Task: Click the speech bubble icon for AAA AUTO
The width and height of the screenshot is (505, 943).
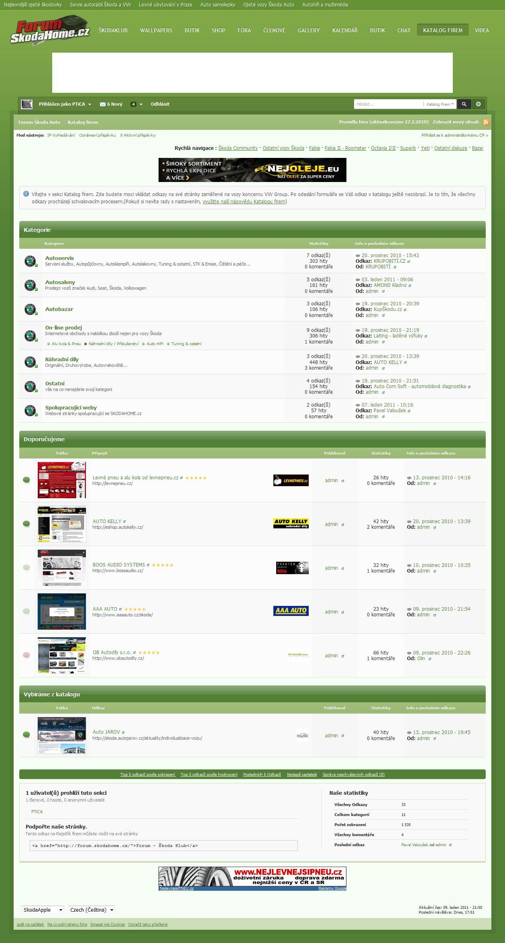Action: click(x=26, y=611)
